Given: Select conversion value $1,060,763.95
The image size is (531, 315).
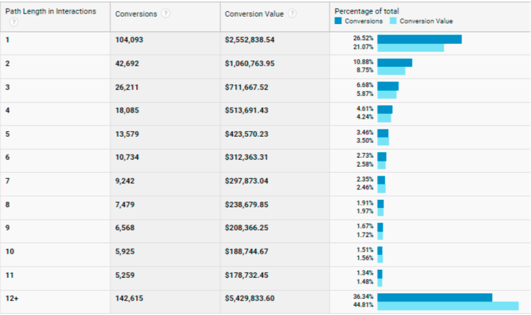Looking at the screenshot, I should click(249, 63).
